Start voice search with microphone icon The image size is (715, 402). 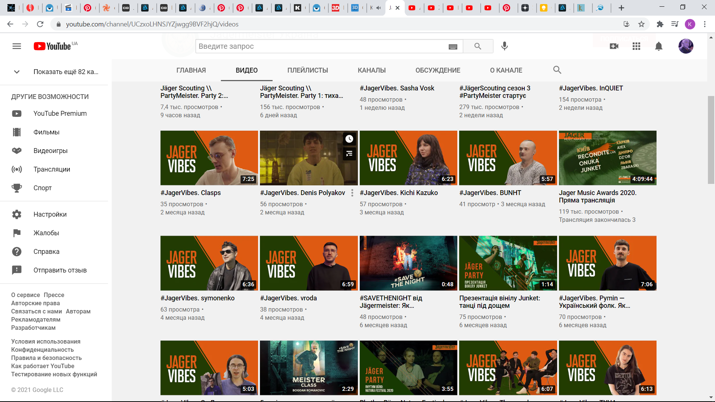pyautogui.click(x=504, y=46)
